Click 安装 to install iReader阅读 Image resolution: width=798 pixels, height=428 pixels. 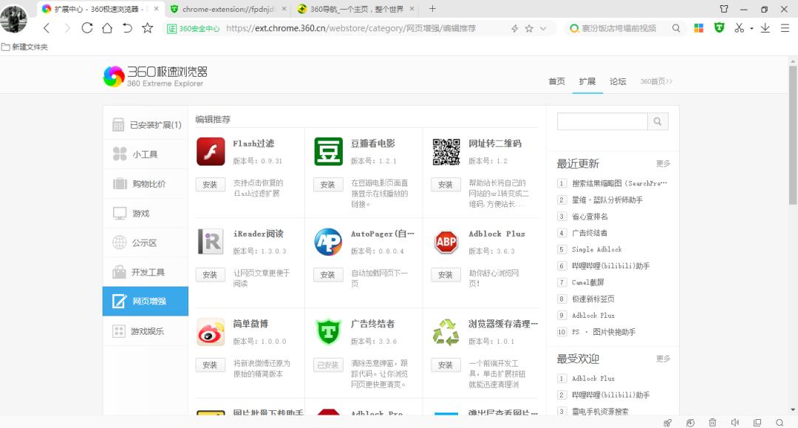tap(211, 274)
